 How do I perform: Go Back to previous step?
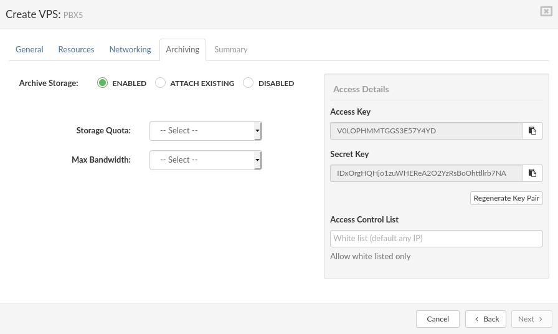(x=486, y=319)
